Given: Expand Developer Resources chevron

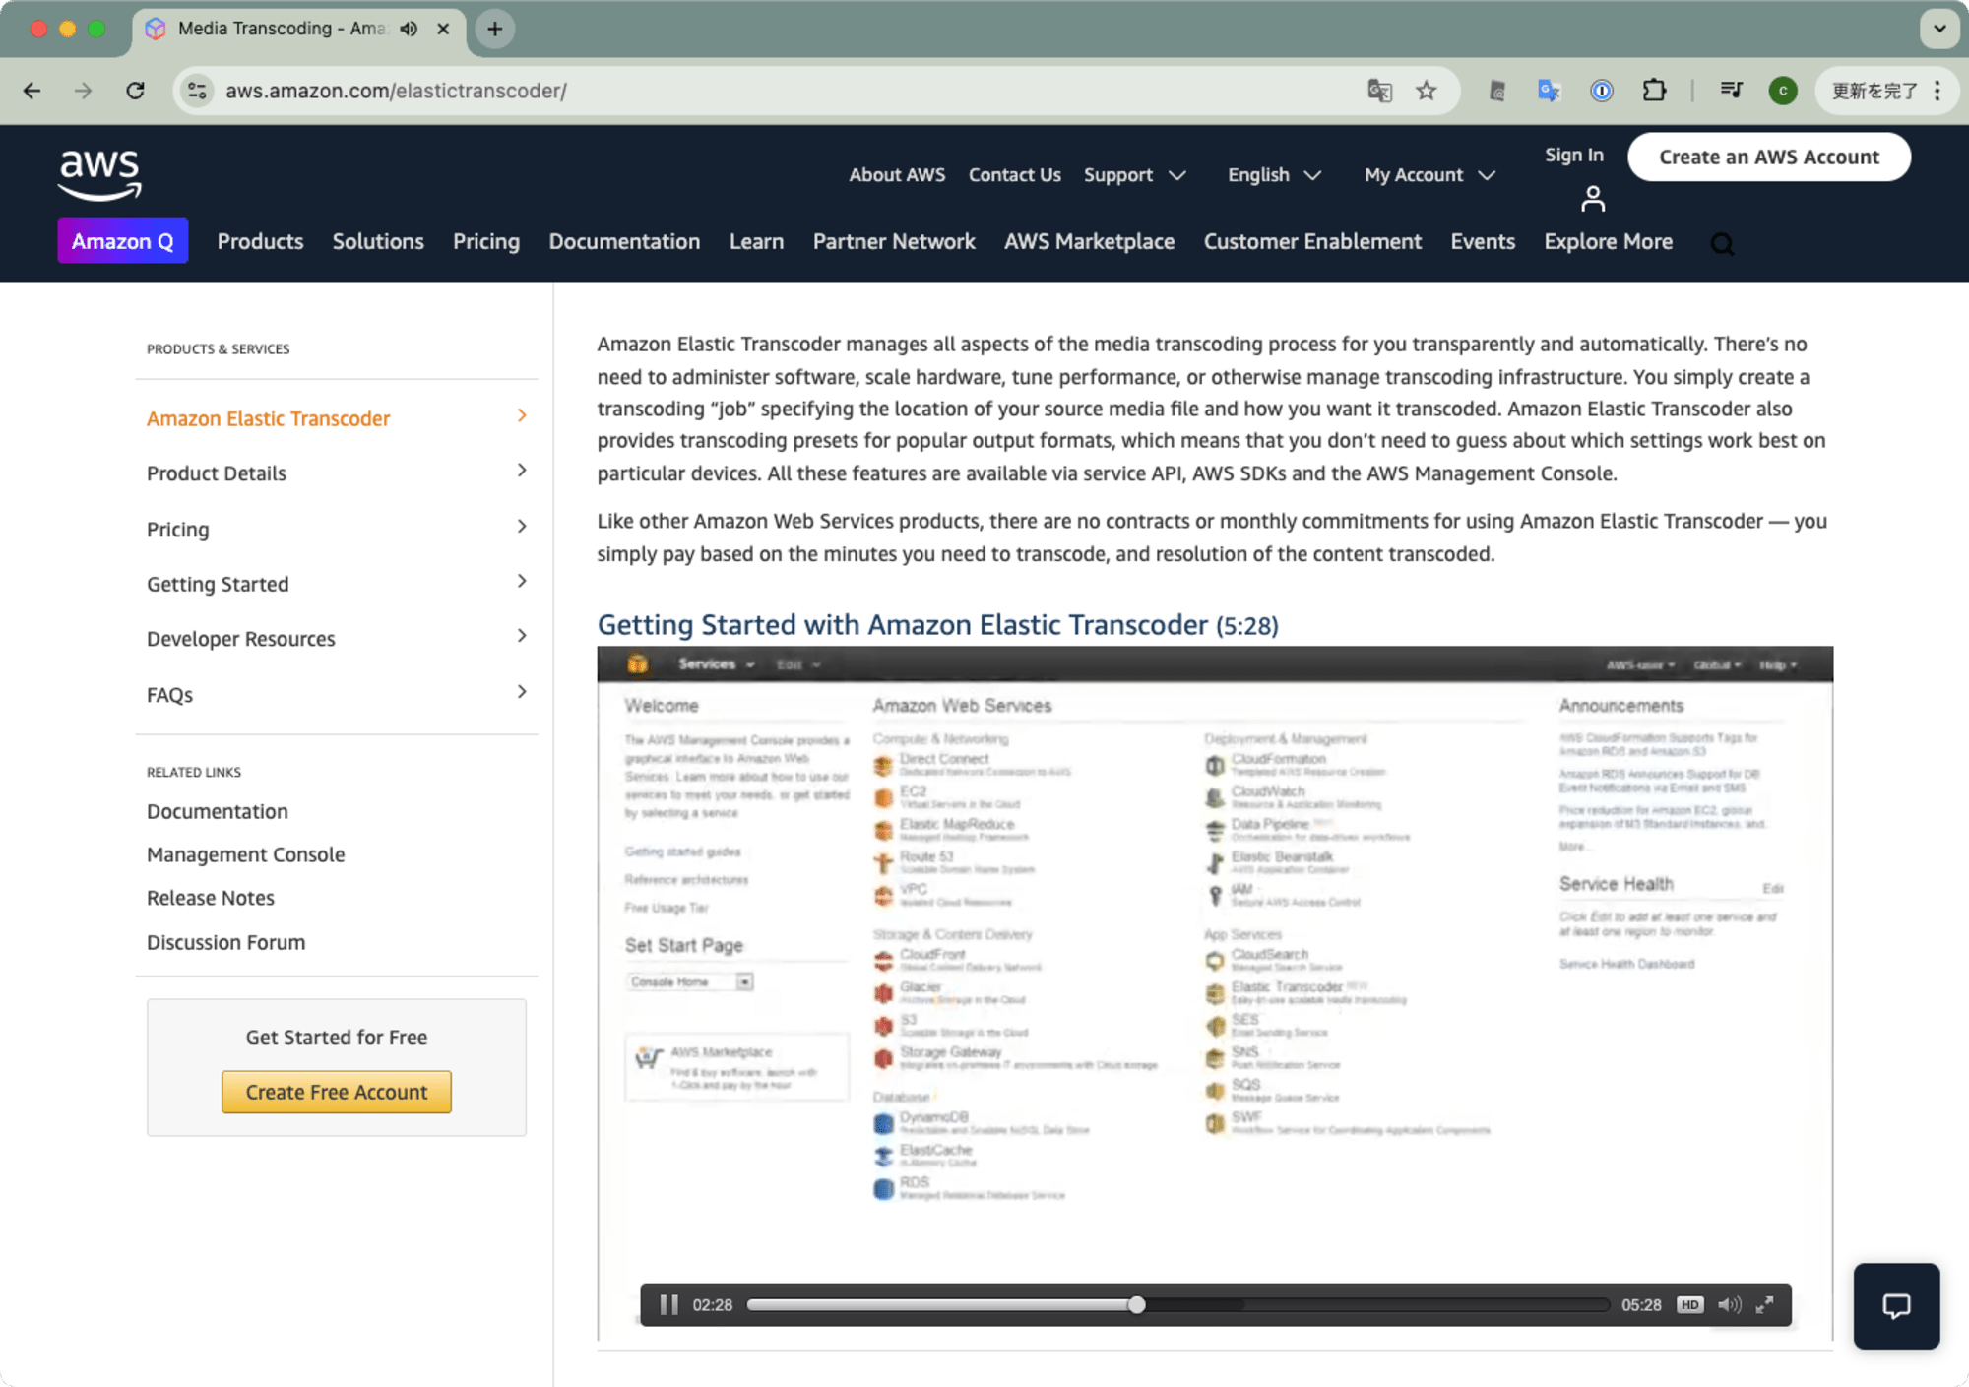Looking at the screenshot, I should [522, 636].
